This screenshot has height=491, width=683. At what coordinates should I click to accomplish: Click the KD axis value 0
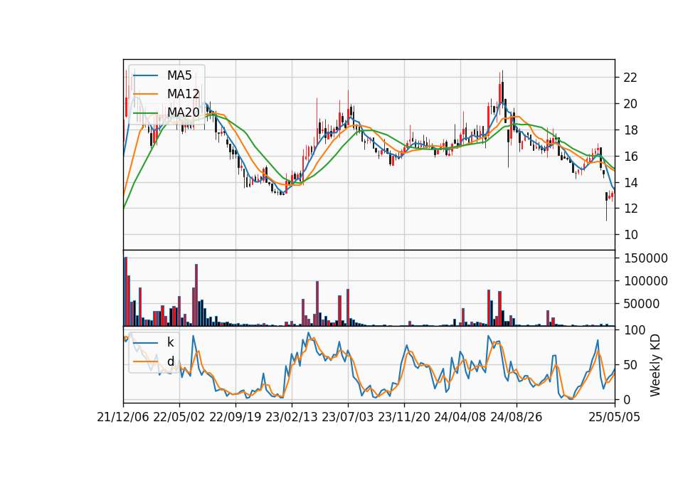pos(627,399)
